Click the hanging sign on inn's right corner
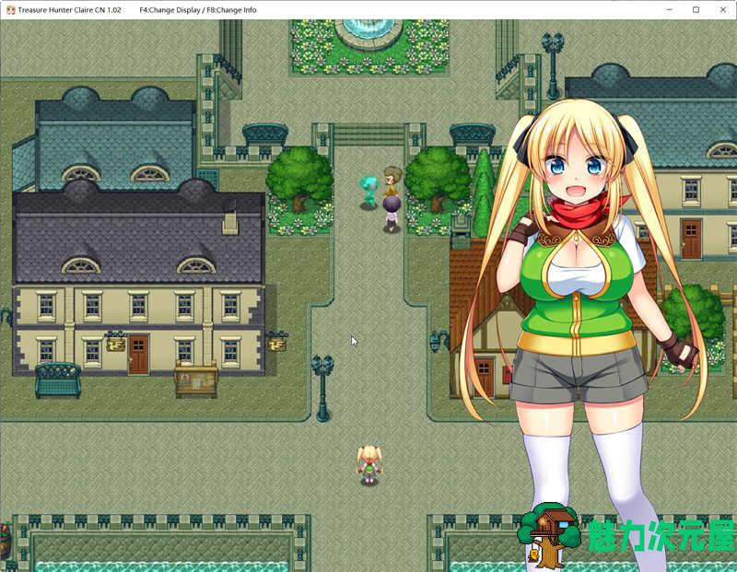Screen dimensions: 737x572 click(277, 342)
